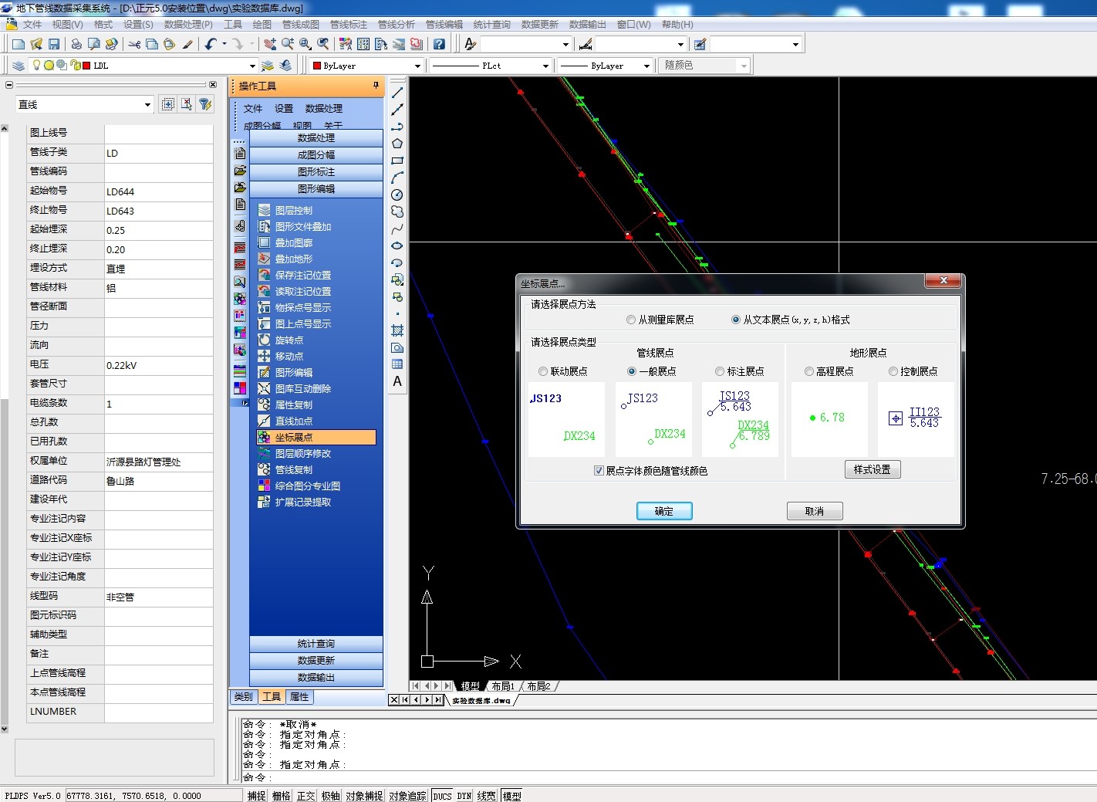The image size is (1097, 802).
Task: Switch to the 属性 tab
Action: click(x=299, y=697)
